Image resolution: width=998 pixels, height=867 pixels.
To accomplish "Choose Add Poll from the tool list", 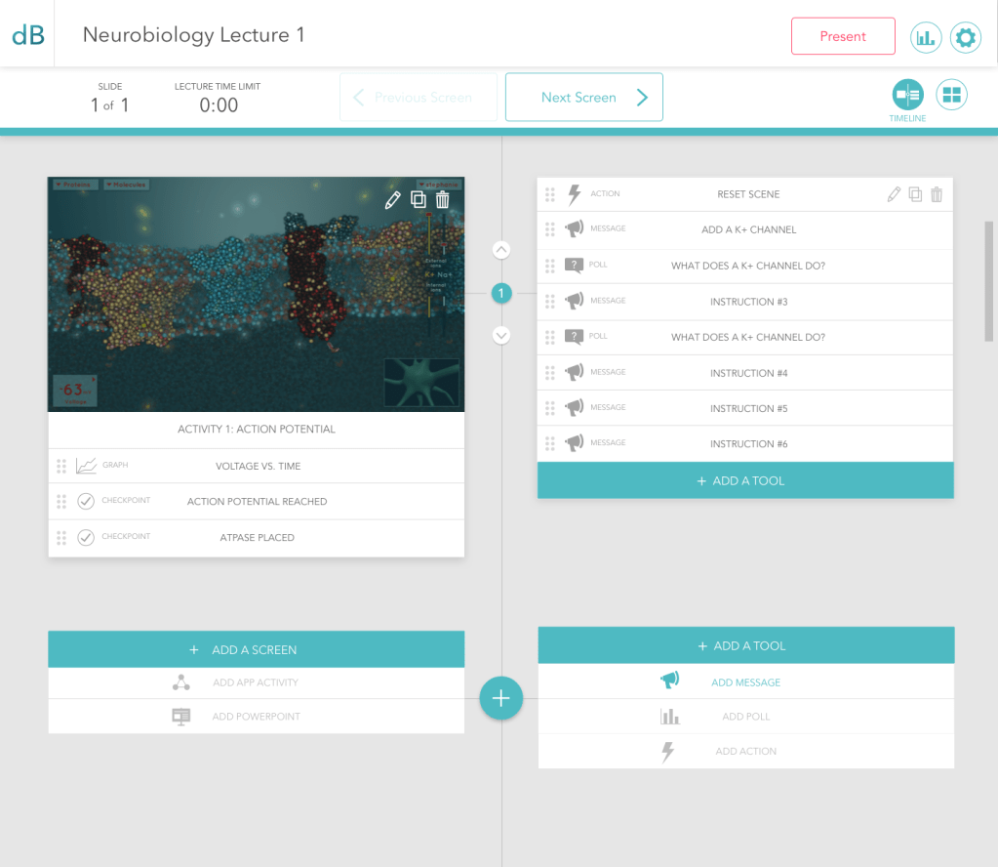I will click(745, 717).
